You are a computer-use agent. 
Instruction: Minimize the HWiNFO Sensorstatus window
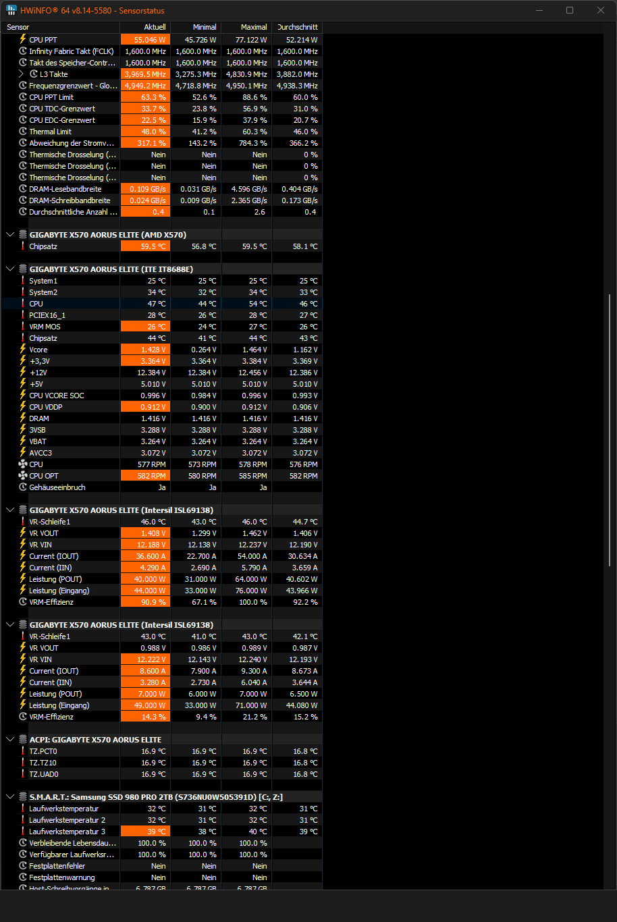(539, 10)
